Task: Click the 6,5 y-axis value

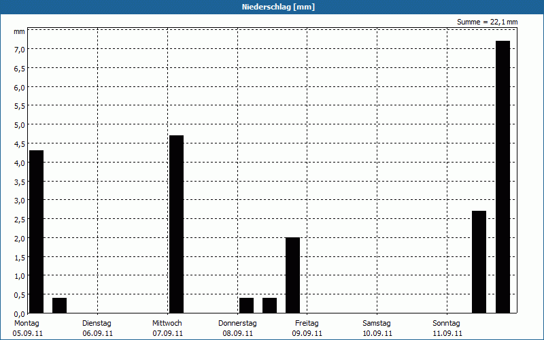Action: point(20,69)
